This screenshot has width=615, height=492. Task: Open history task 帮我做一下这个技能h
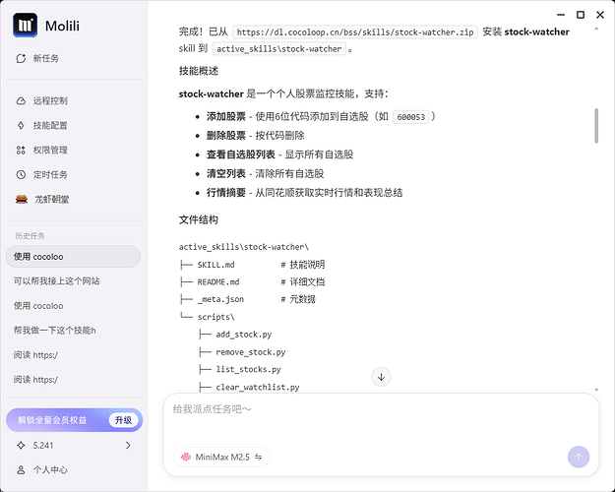pyautogui.click(x=54, y=331)
